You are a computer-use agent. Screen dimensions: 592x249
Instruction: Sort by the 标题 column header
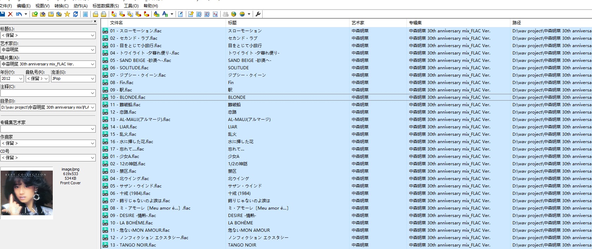click(287, 23)
